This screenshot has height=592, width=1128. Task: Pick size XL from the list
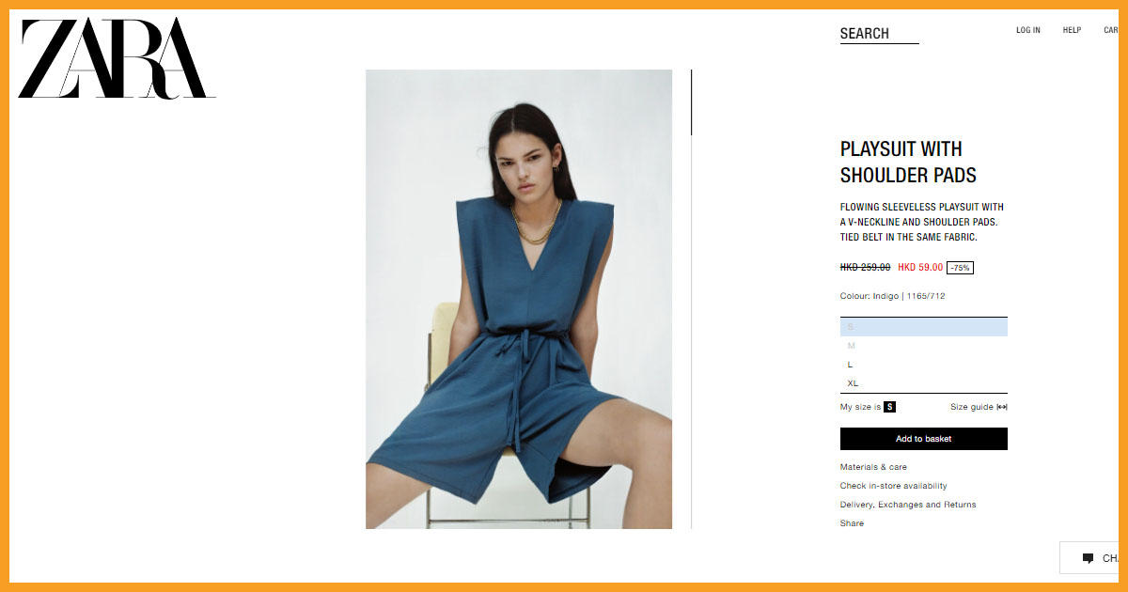(923, 383)
